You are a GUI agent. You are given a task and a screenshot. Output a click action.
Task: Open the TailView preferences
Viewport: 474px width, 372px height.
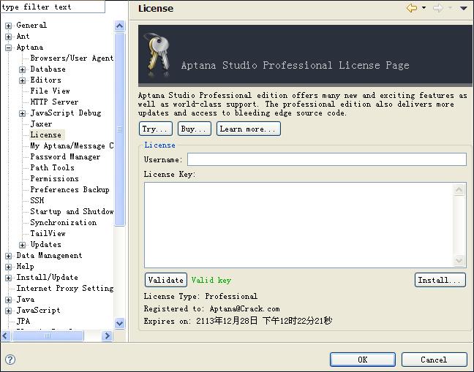(48, 233)
